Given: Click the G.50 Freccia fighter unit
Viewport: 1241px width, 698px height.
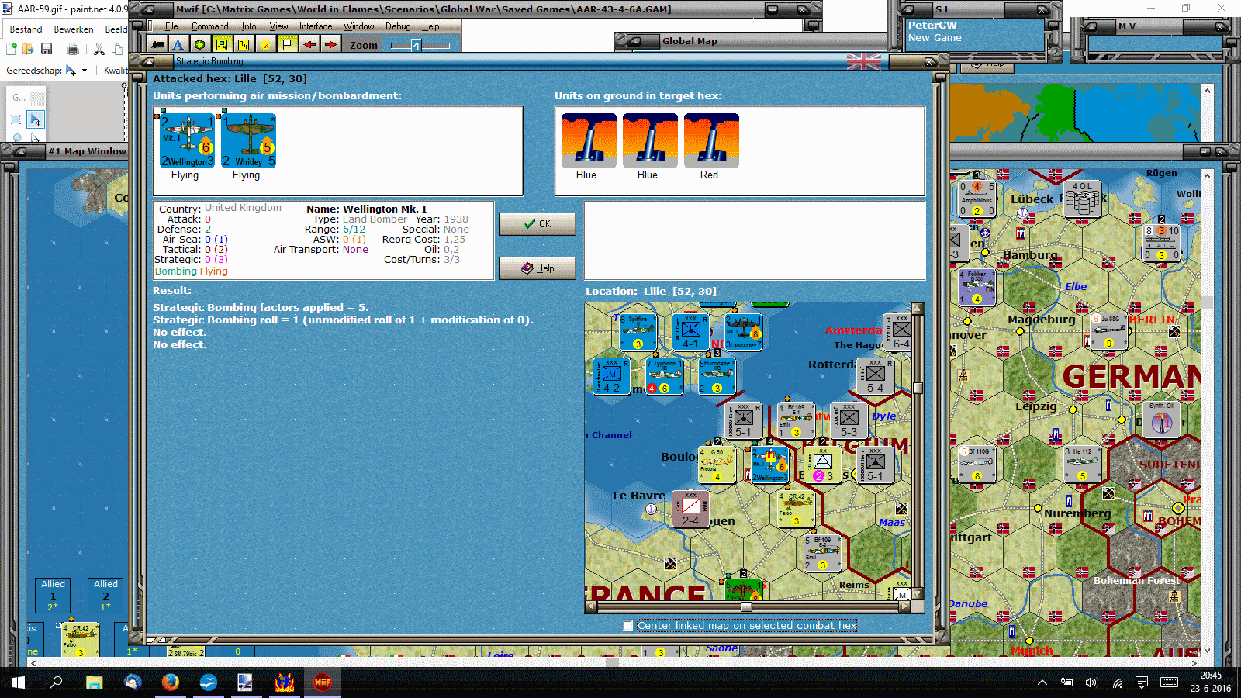Looking at the screenshot, I should [x=717, y=465].
